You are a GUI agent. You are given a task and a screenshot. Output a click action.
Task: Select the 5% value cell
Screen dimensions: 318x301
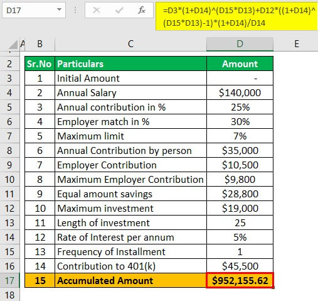click(240, 237)
